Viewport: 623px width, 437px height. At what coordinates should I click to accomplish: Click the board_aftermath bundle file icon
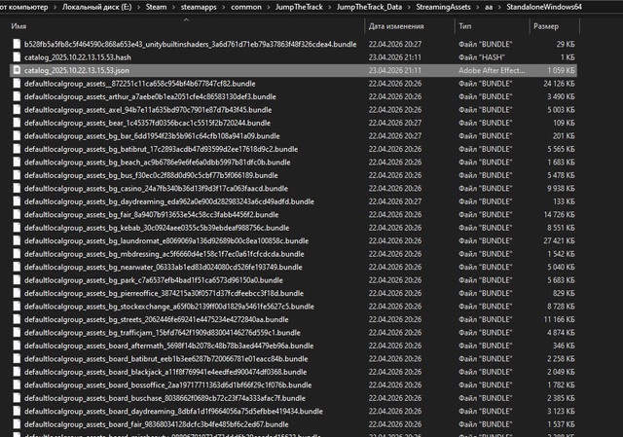coord(17,346)
